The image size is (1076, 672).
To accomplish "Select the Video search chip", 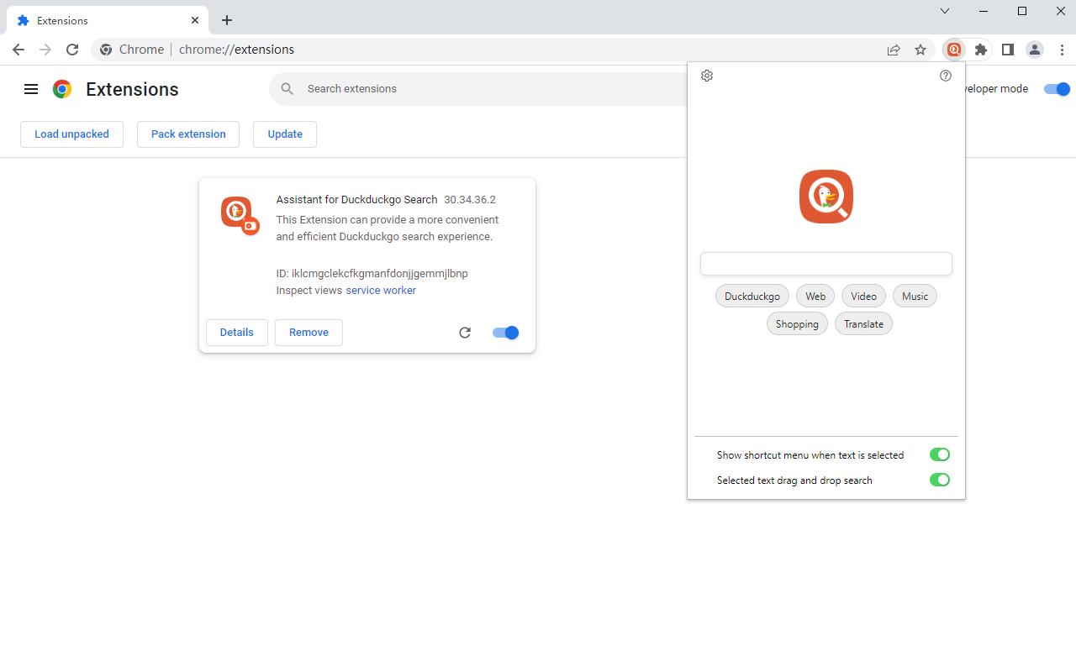I will click(863, 296).
